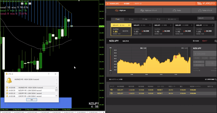Toggle favorite star on 1時間 NZD/JPY card
Viewport: 217px width, 113px height.
(x=171, y=25)
